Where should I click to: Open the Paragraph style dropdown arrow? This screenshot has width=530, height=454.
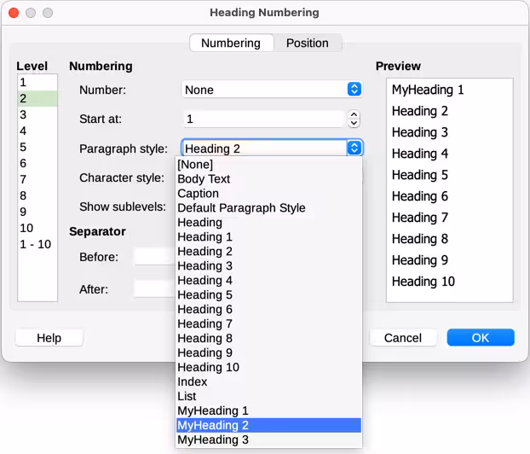tap(354, 148)
